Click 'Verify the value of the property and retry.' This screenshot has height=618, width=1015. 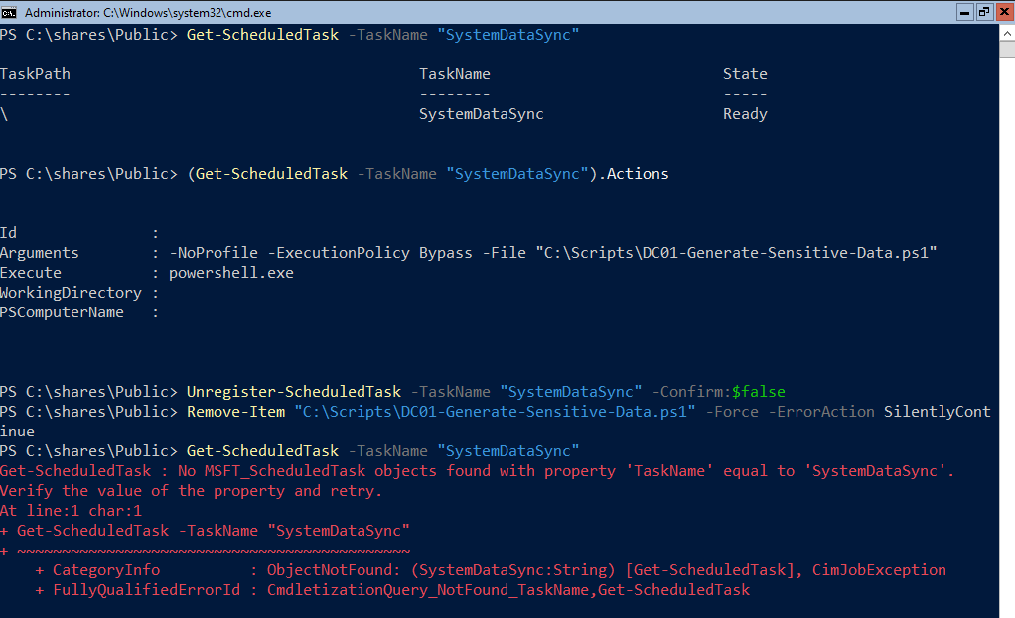pyautogui.click(x=191, y=491)
